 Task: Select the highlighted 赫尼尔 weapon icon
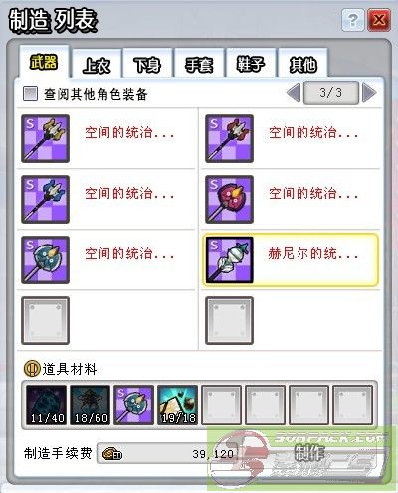click(x=229, y=259)
